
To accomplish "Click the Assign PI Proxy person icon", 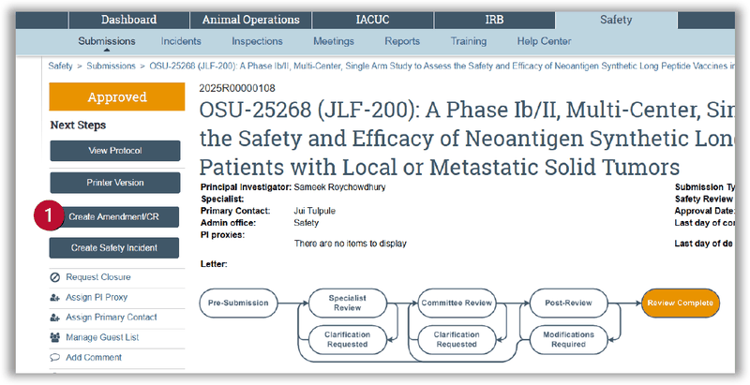I will (55, 298).
